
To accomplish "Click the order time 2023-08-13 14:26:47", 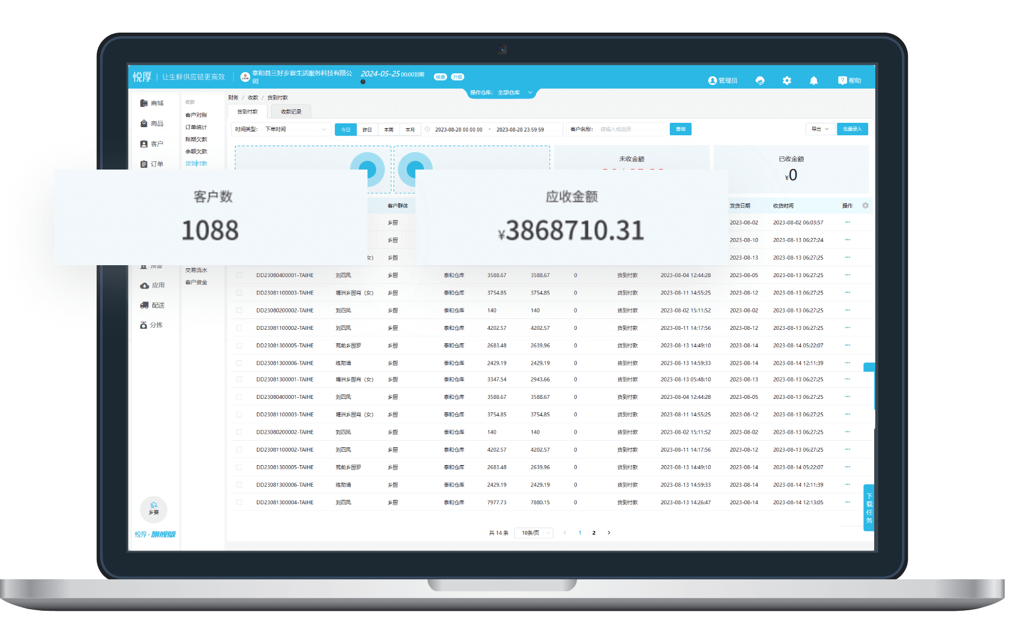I will 686,503.
